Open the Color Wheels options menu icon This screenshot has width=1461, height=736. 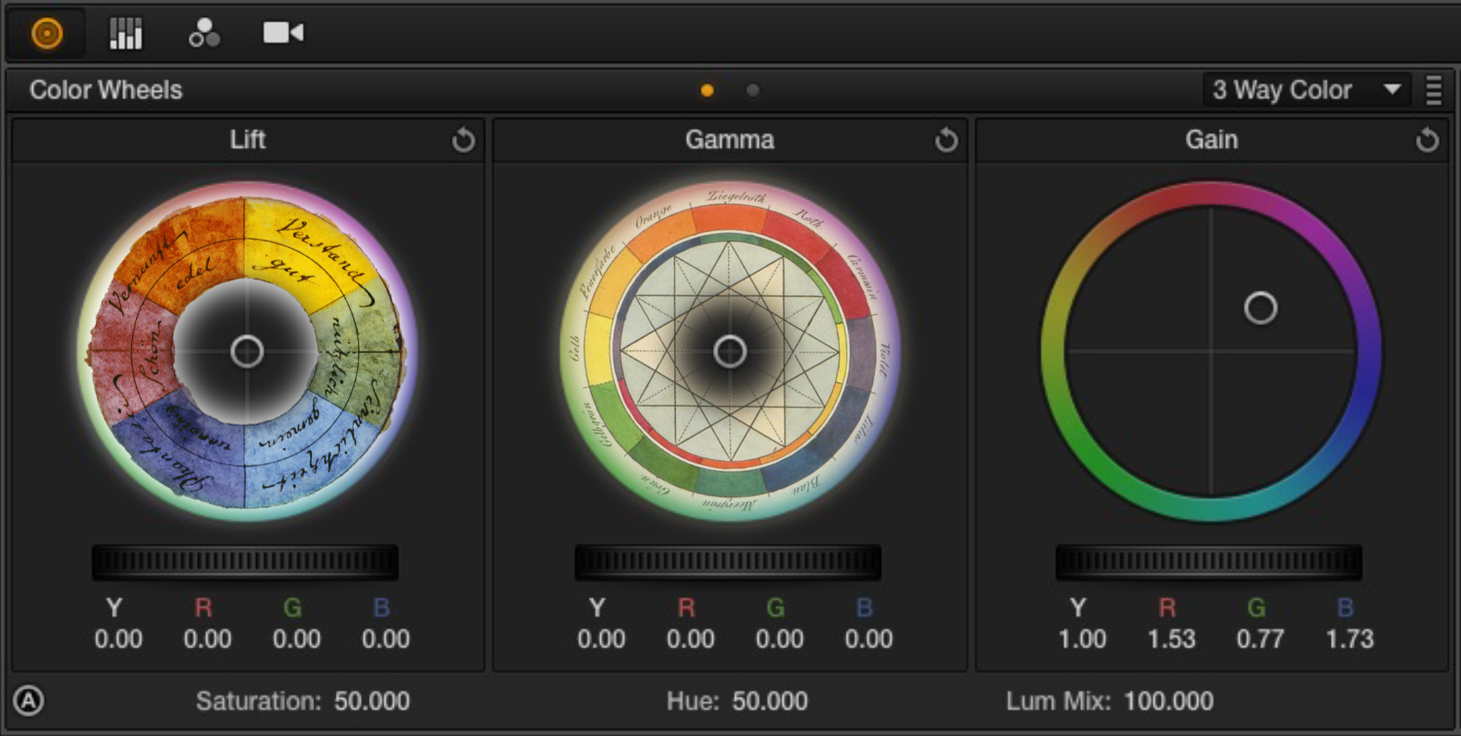(1434, 90)
